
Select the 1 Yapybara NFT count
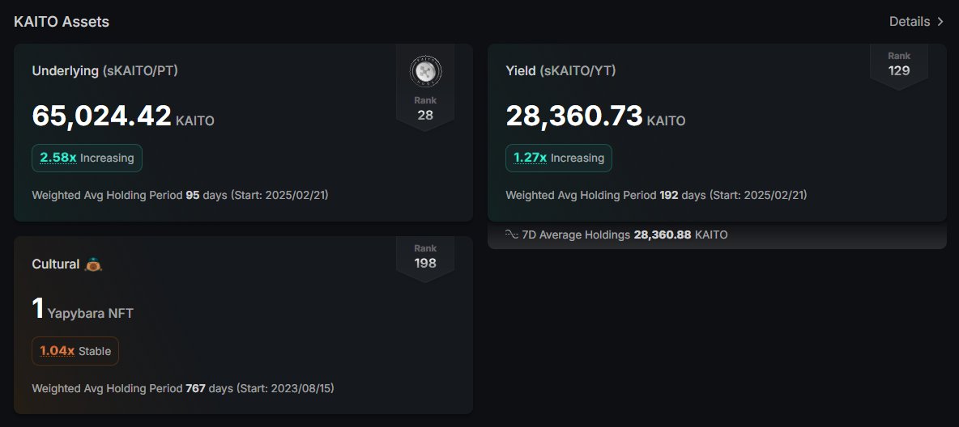83,310
